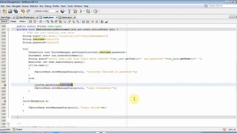Toggle Rectangular Selection icon
The height and width of the screenshot is (133, 237).
click(64, 21)
